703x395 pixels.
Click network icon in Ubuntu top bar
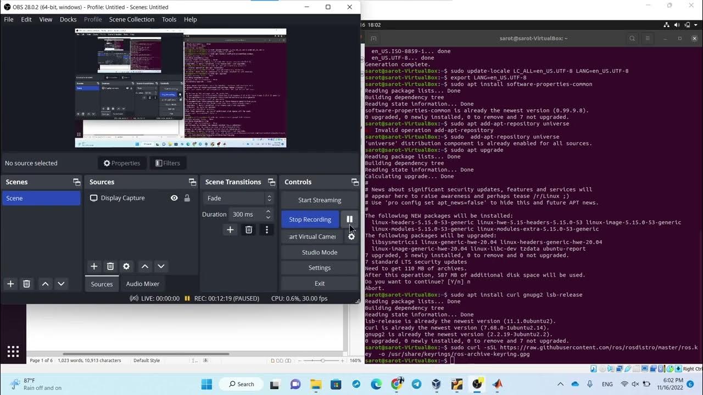[x=666, y=25]
